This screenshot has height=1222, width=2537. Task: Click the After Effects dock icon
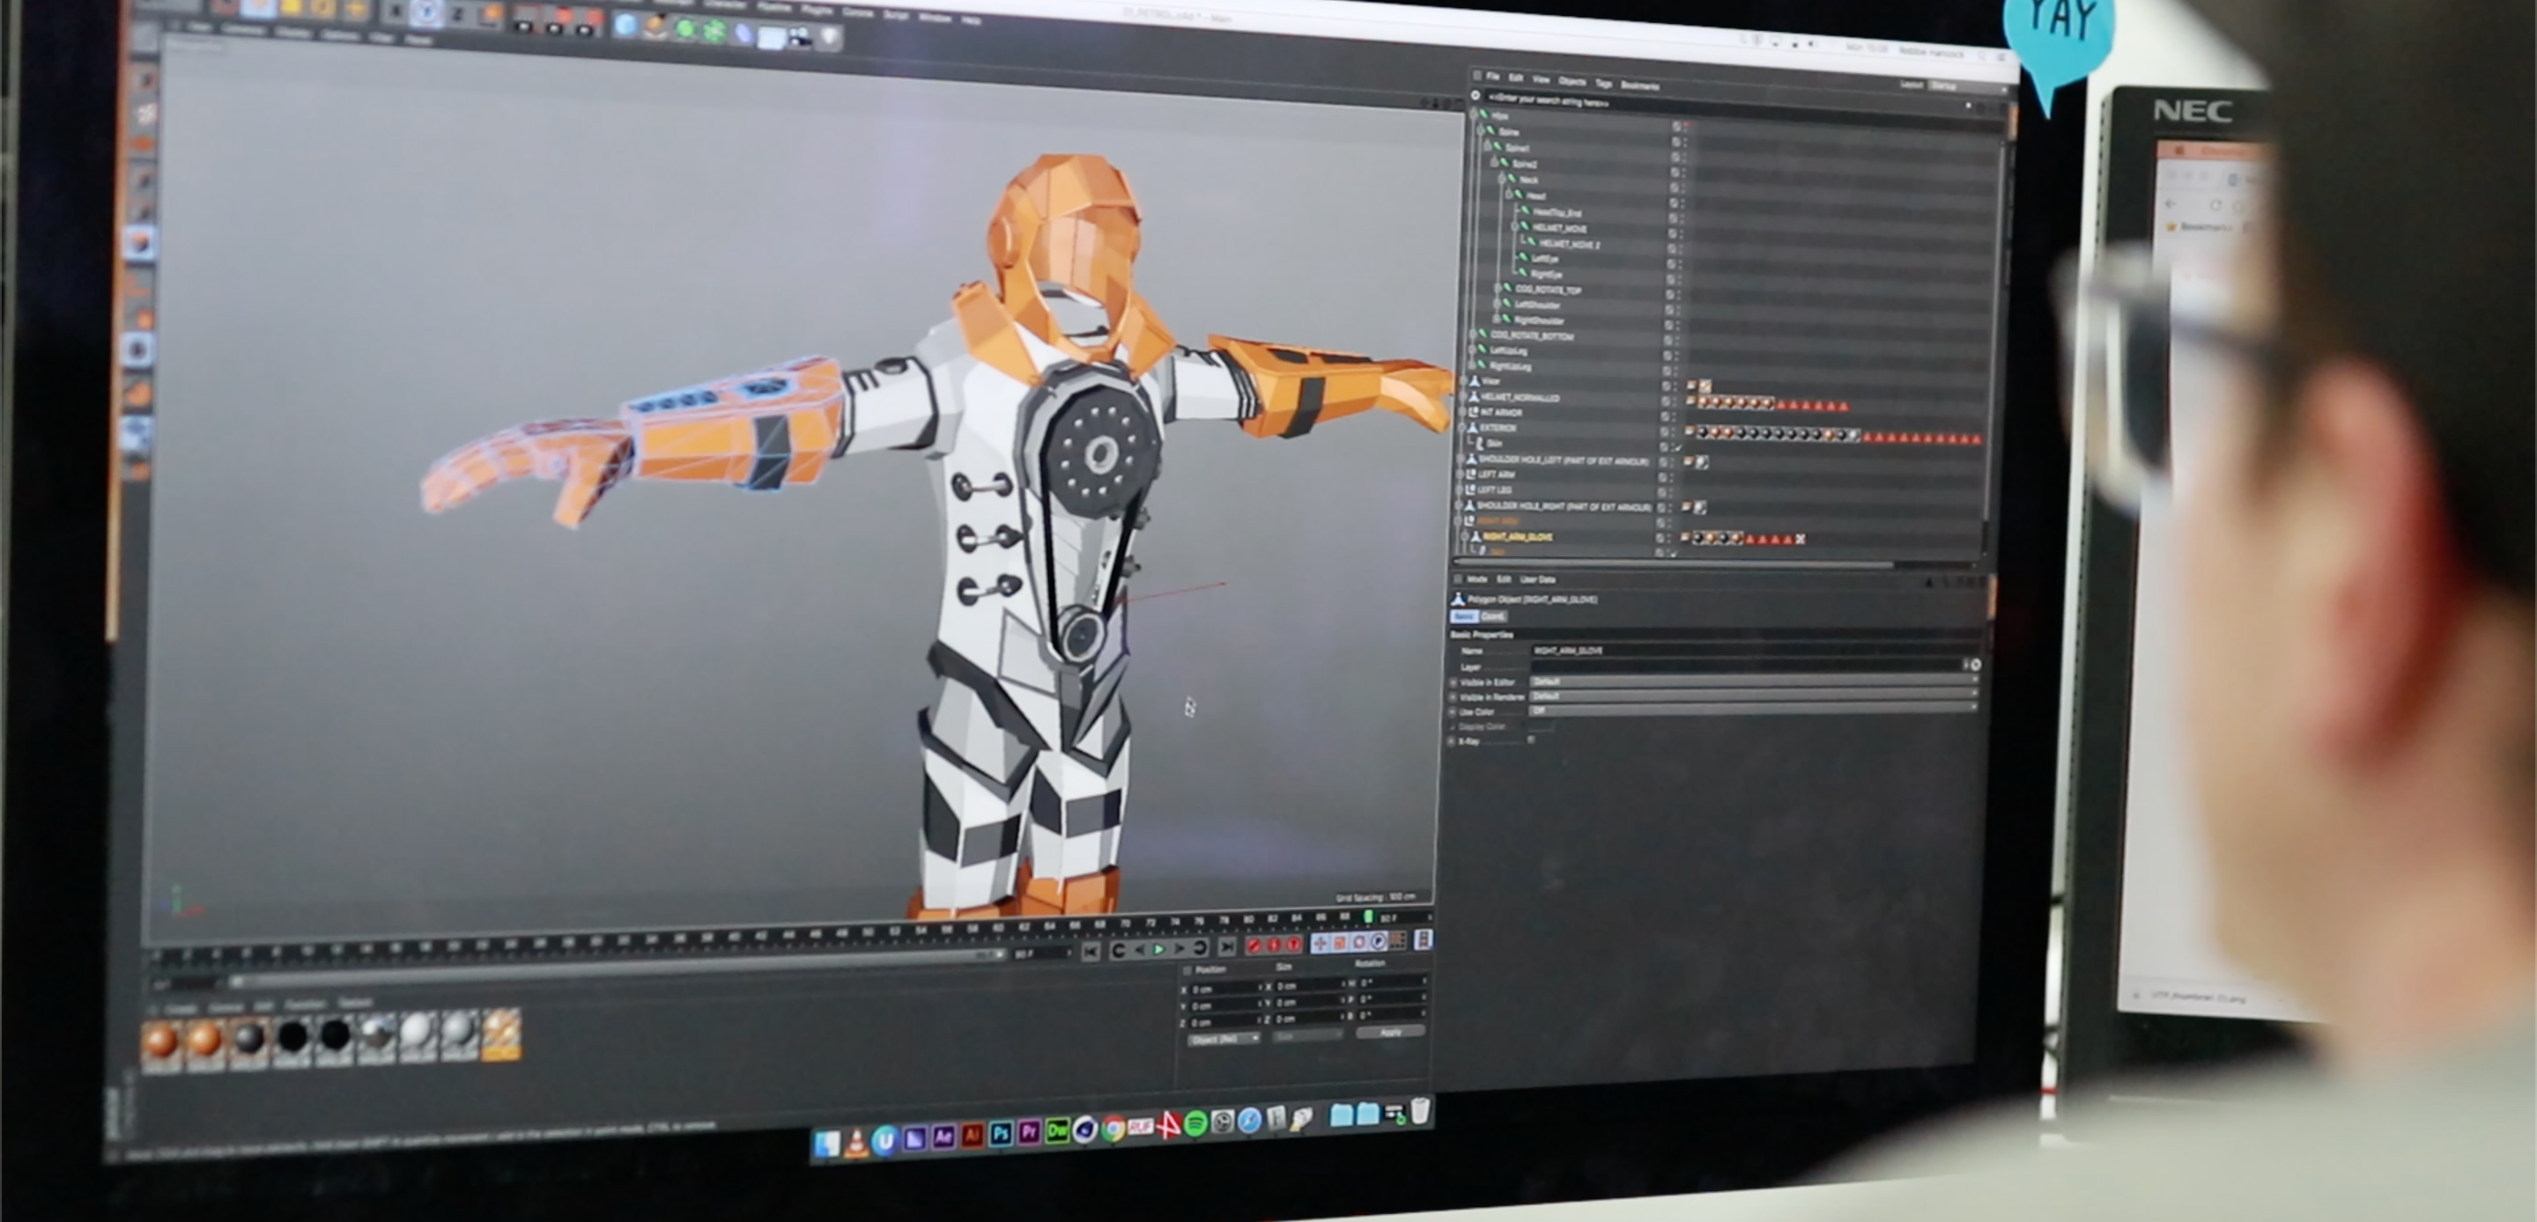coord(943,1137)
